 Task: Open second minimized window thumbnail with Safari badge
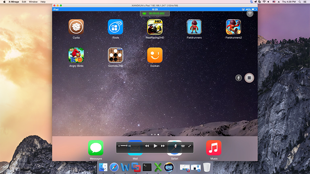click(196, 168)
